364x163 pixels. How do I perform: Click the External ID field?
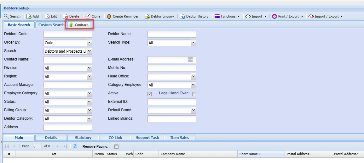172,102
